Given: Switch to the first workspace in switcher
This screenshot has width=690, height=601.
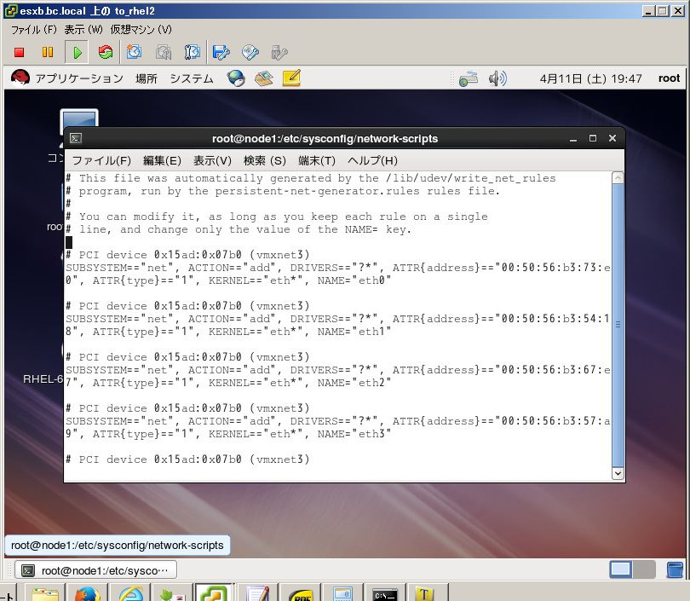Looking at the screenshot, I should click(x=620, y=569).
